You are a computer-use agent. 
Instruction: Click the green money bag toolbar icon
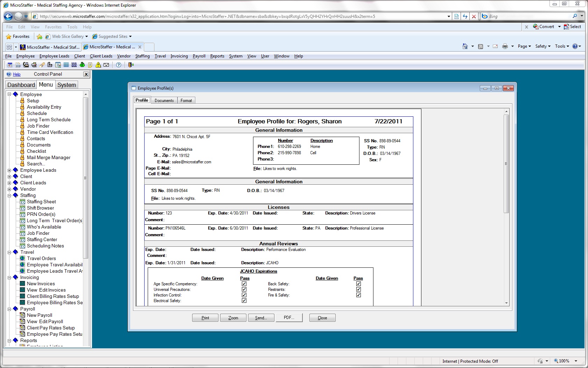coord(82,65)
